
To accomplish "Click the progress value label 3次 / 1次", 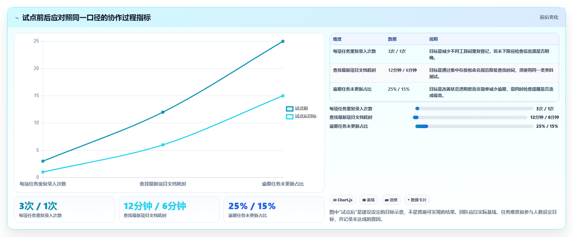I will pos(545,109).
